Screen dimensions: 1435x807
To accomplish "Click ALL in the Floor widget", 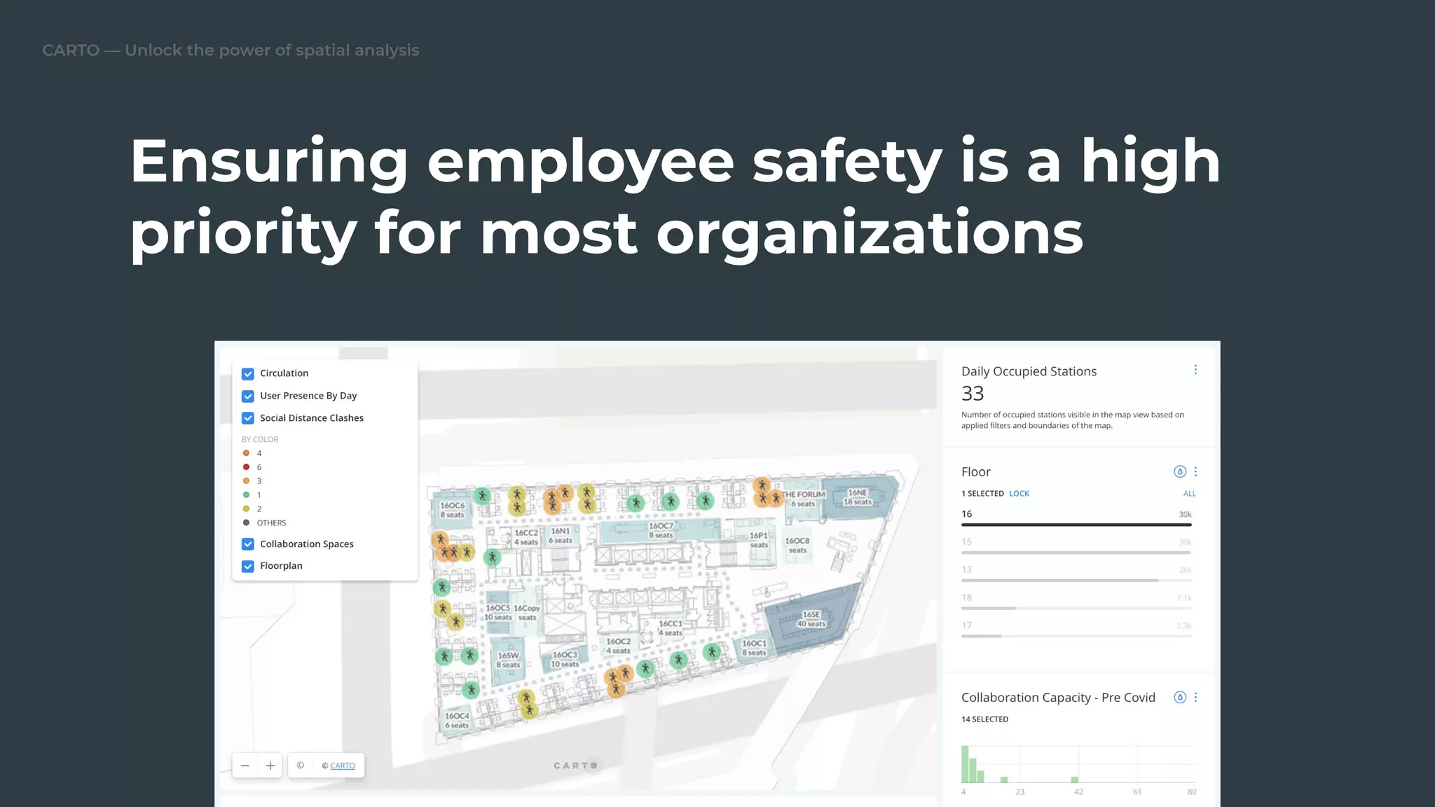I will [x=1189, y=494].
